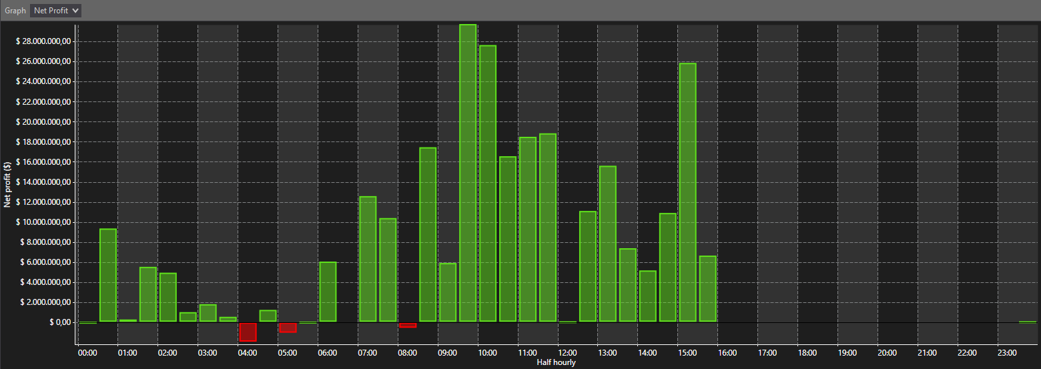Click the '$ 6.000.000,00' axis label

pyautogui.click(x=45, y=262)
